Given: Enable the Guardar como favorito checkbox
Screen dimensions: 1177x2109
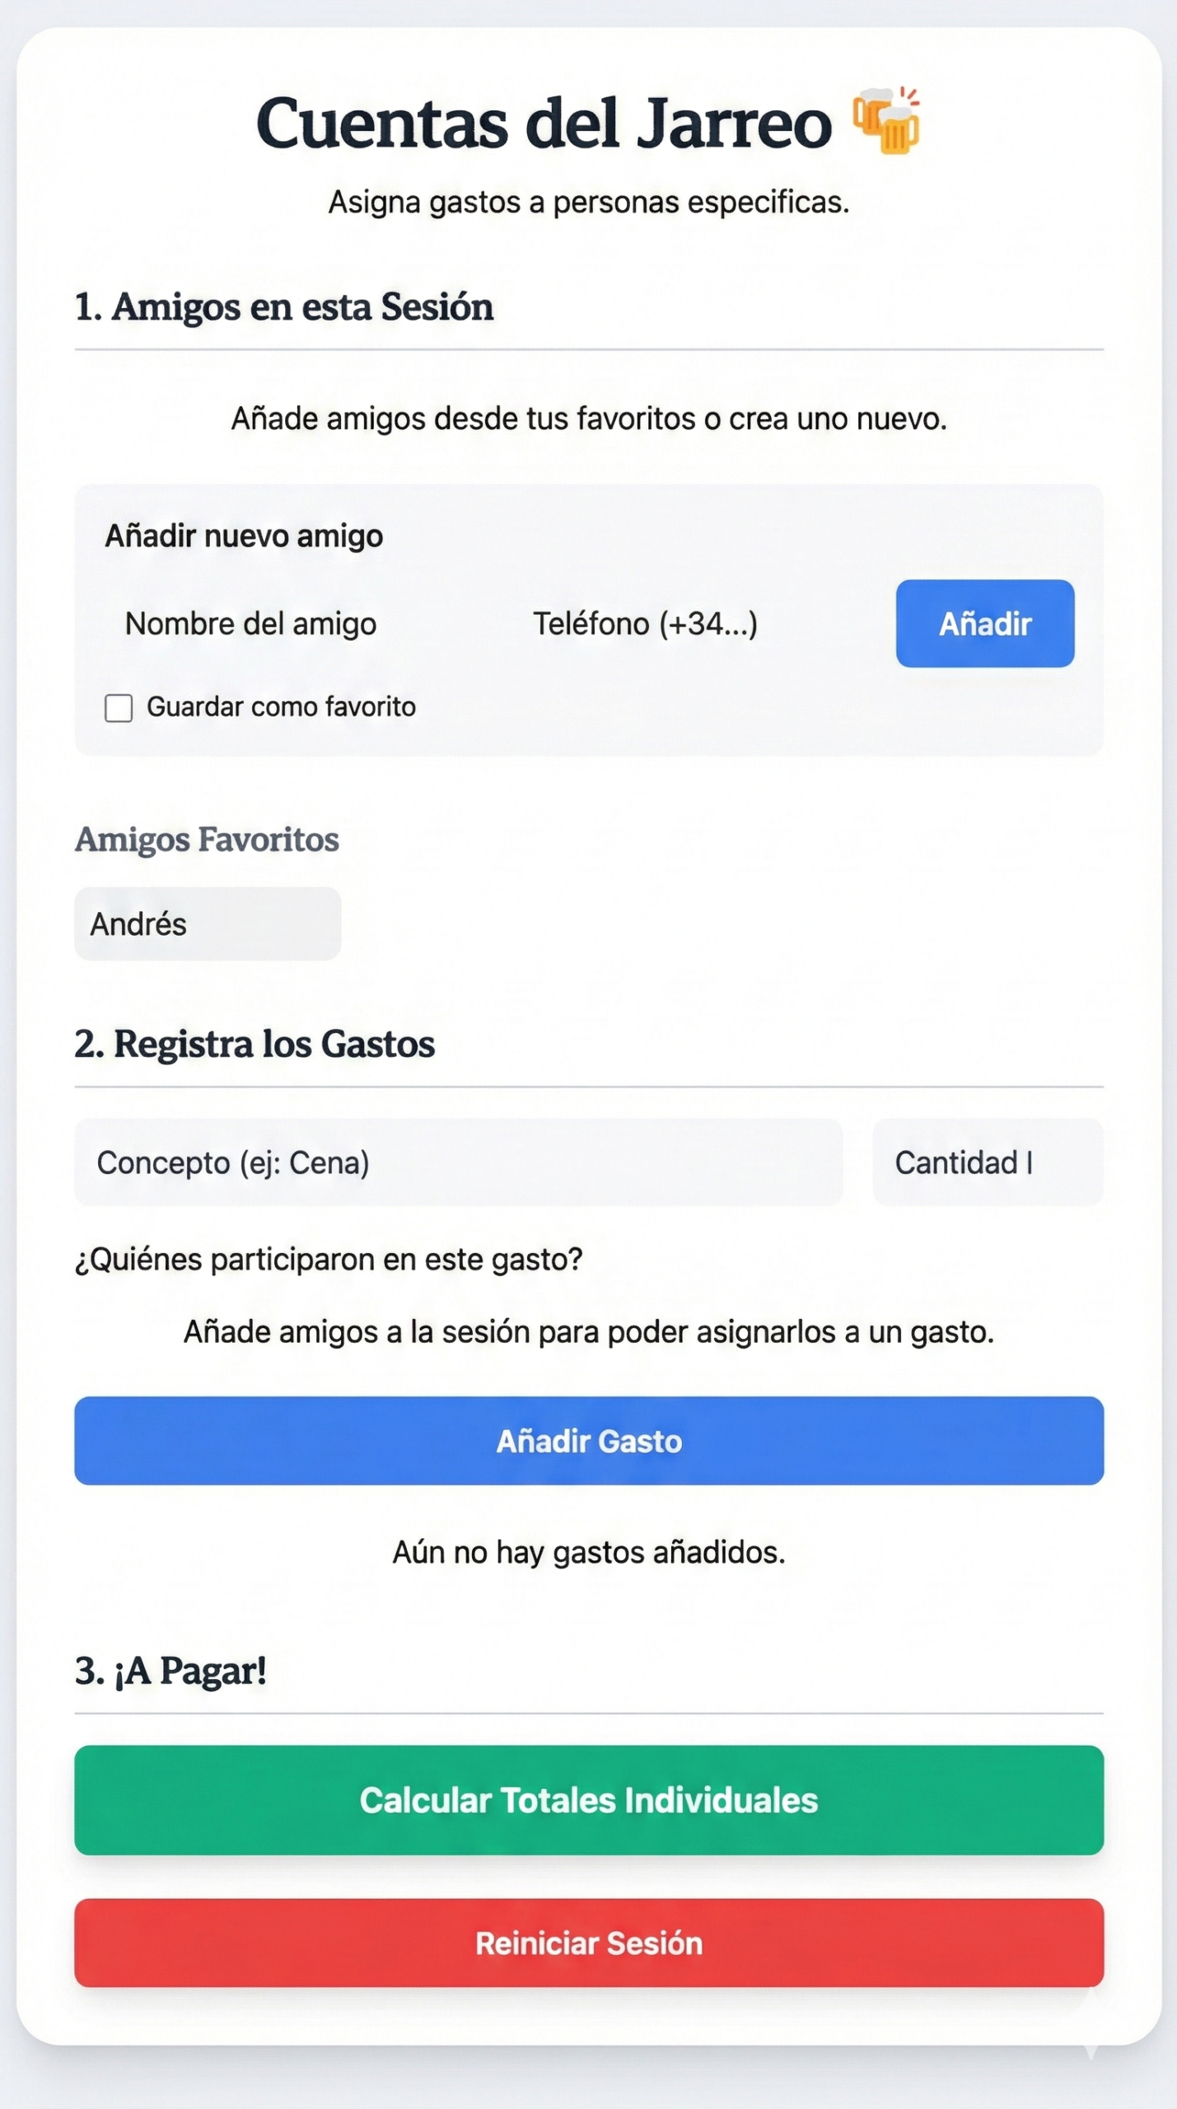Looking at the screenshot, I should (119, 708).
